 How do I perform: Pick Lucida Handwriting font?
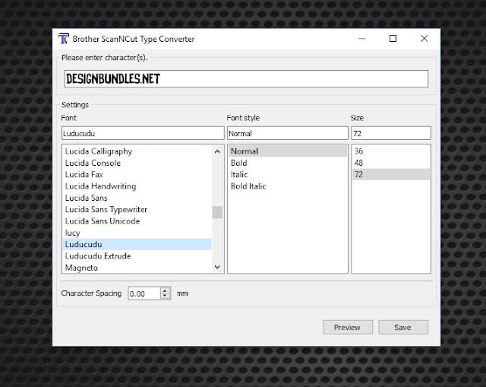137,186
